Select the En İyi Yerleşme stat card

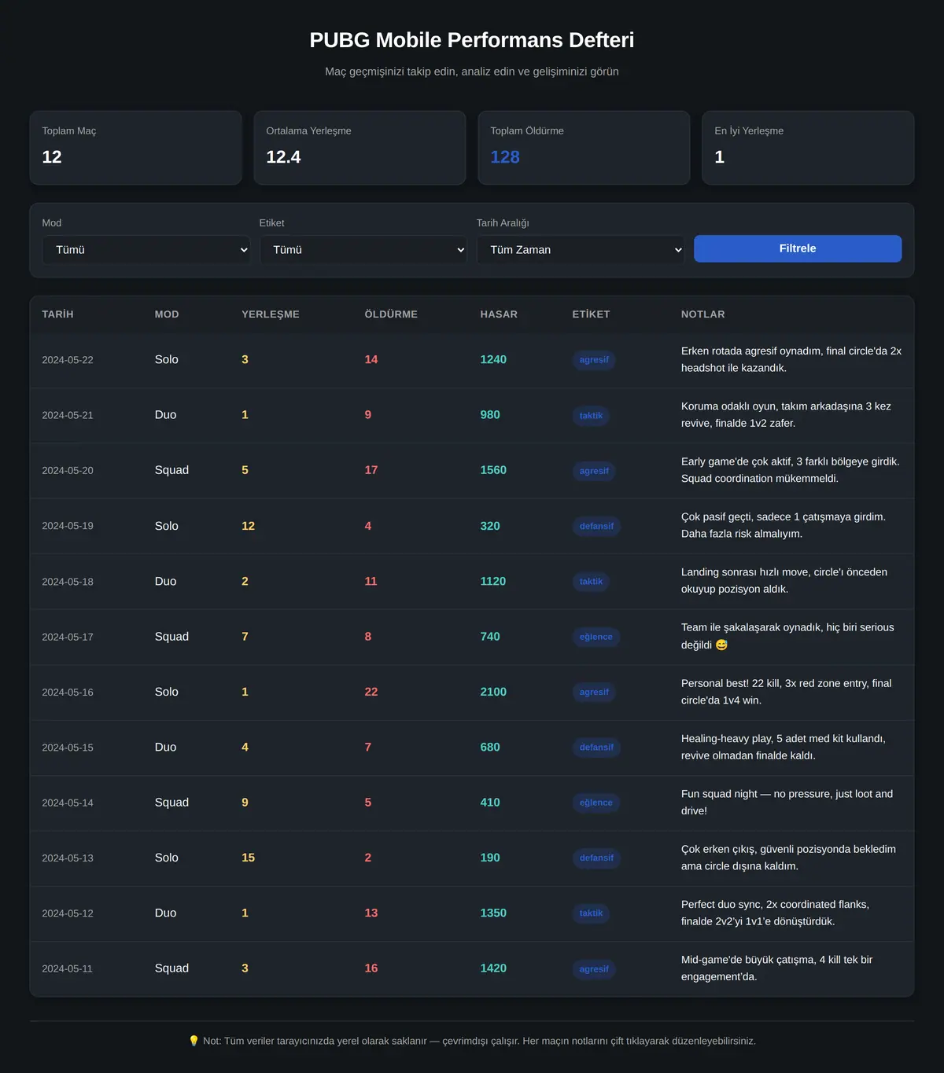(808, 148)
